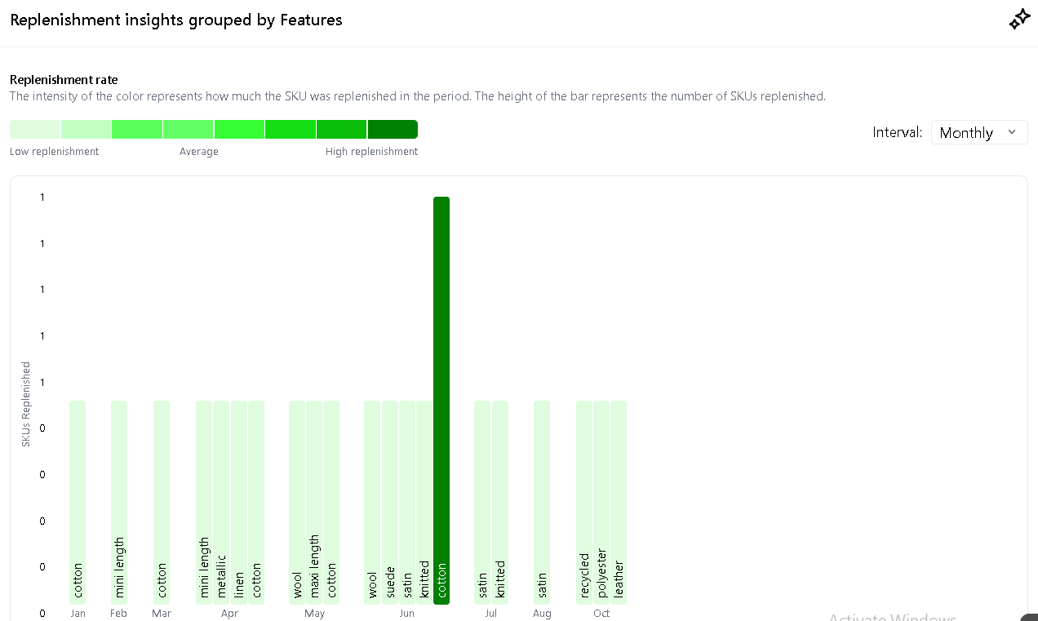Click the January cotton bar
Image resolution: width=1038 pixels, height=621 pixels.
tap(78, 502)
